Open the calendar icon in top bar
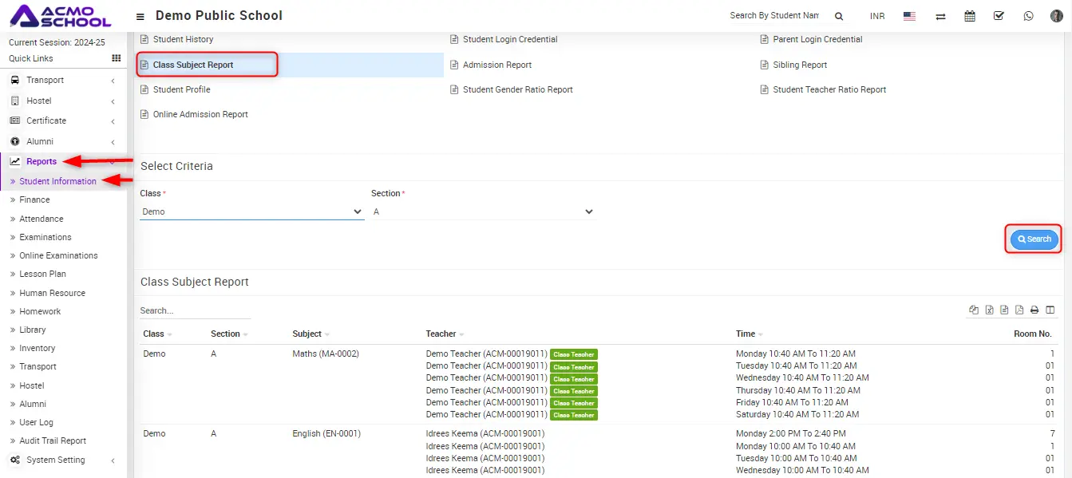 (x=970, y=16)
